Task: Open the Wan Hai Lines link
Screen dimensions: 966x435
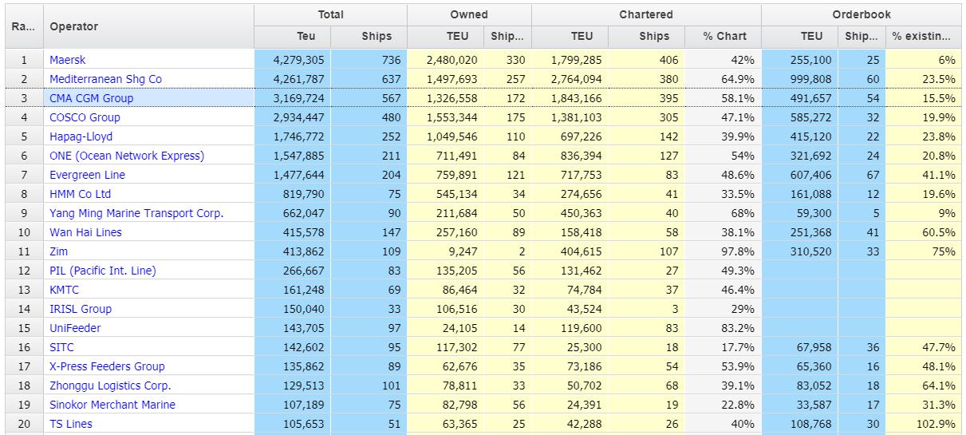Action: 85,232
